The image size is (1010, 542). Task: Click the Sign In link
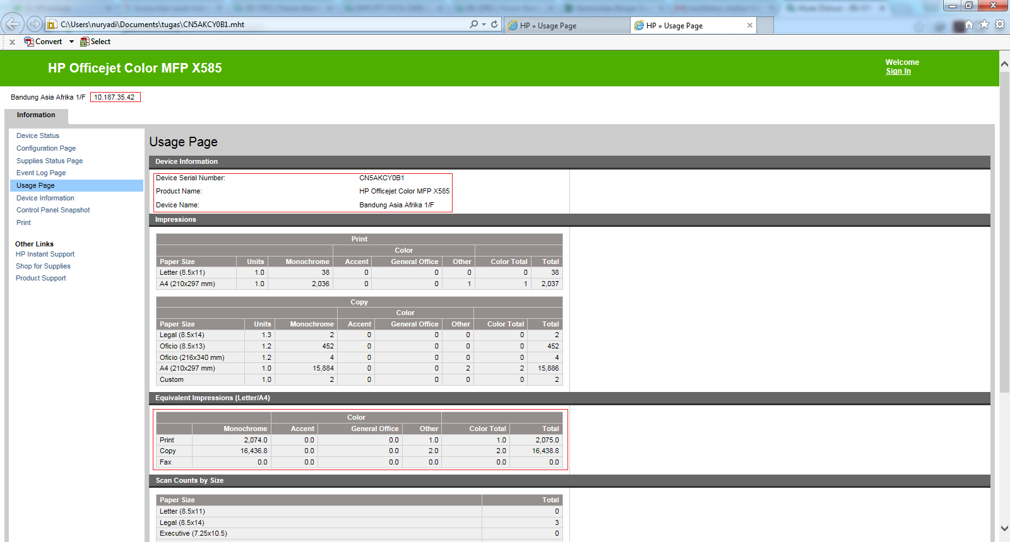coord(898,71)
